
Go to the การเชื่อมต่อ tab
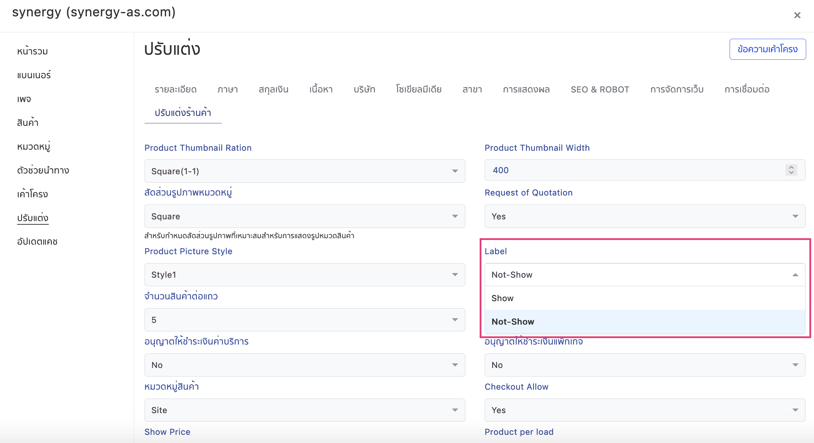pyautogui.click(x=747, y=89)
